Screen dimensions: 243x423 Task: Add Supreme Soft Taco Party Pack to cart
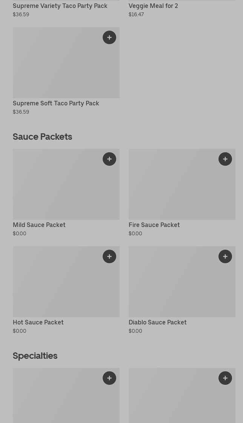[109, 37]
